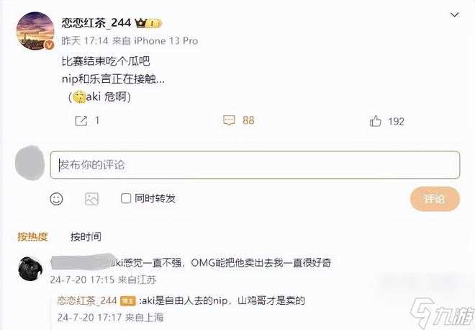Focus the 发布你的评论 comment input field

(x=255, y=165)
